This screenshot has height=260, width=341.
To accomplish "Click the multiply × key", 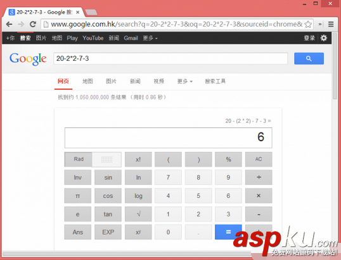I will coord(259,195).
